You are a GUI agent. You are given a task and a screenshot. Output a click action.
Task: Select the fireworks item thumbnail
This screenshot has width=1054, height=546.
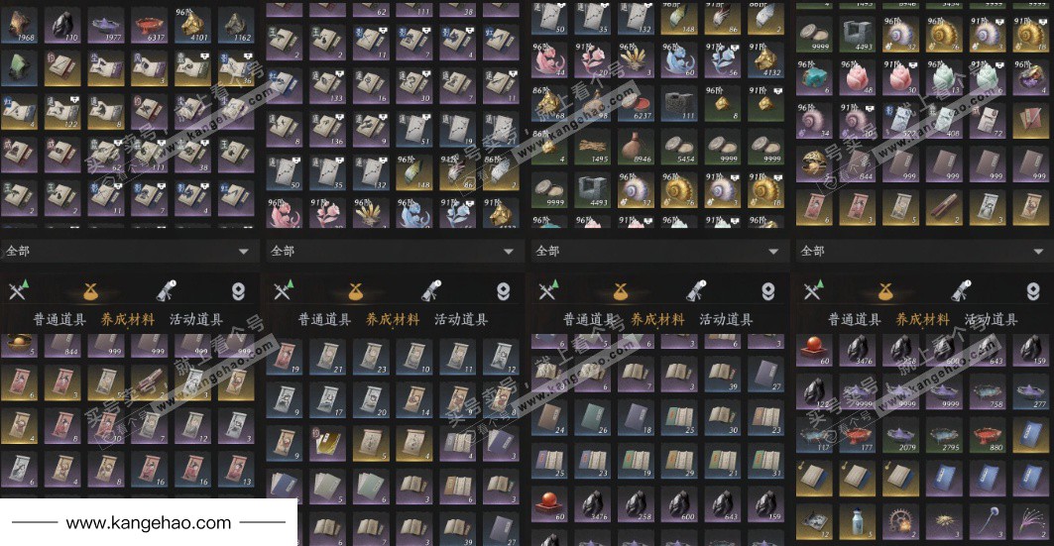coord(1030,522)
